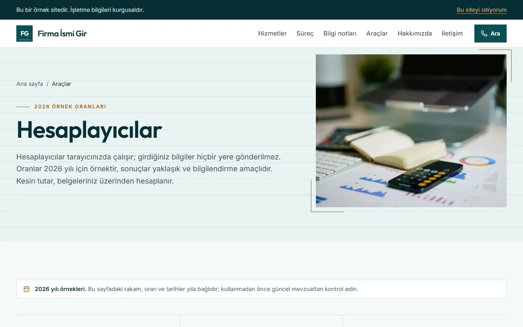Click the calculator desk hero image
Screen dimensions: 523x327
pos(411,131)
